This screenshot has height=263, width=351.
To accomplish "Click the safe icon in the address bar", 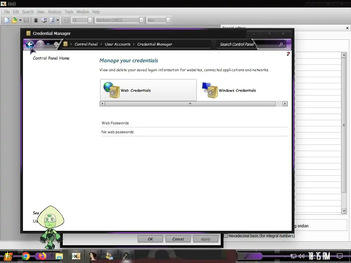I will coord(65,44).
